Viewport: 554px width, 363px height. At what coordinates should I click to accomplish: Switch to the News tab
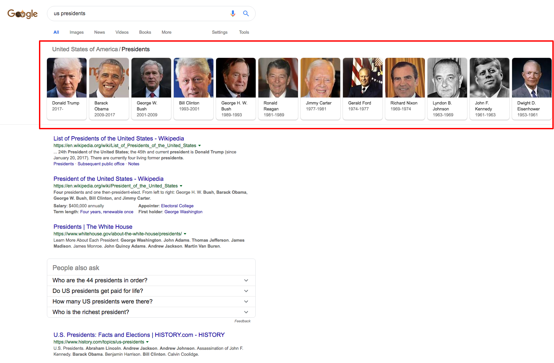tap(99, 32)
